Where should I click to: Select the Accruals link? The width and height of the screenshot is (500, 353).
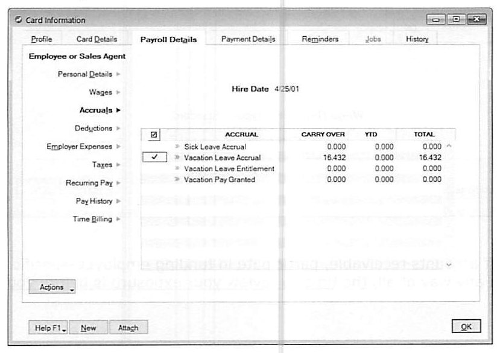pyautogui.click(x=96, y=110)
